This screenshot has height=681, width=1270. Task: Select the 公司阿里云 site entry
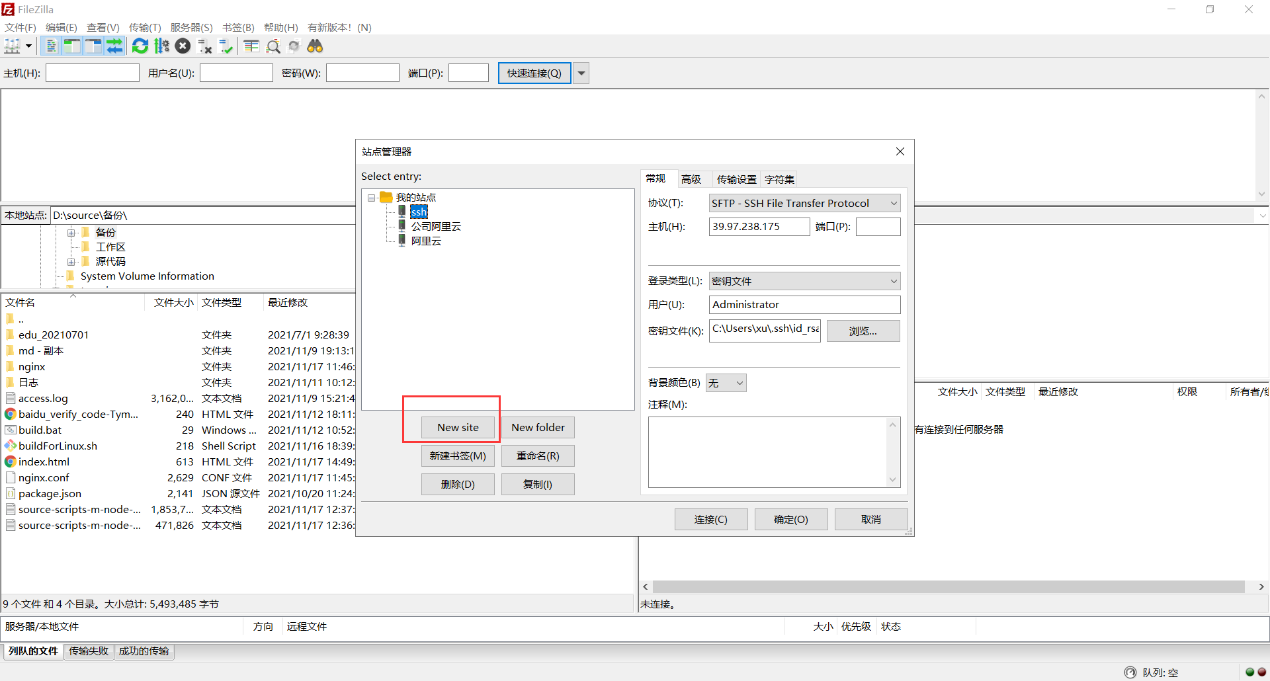tap(436, 227)
